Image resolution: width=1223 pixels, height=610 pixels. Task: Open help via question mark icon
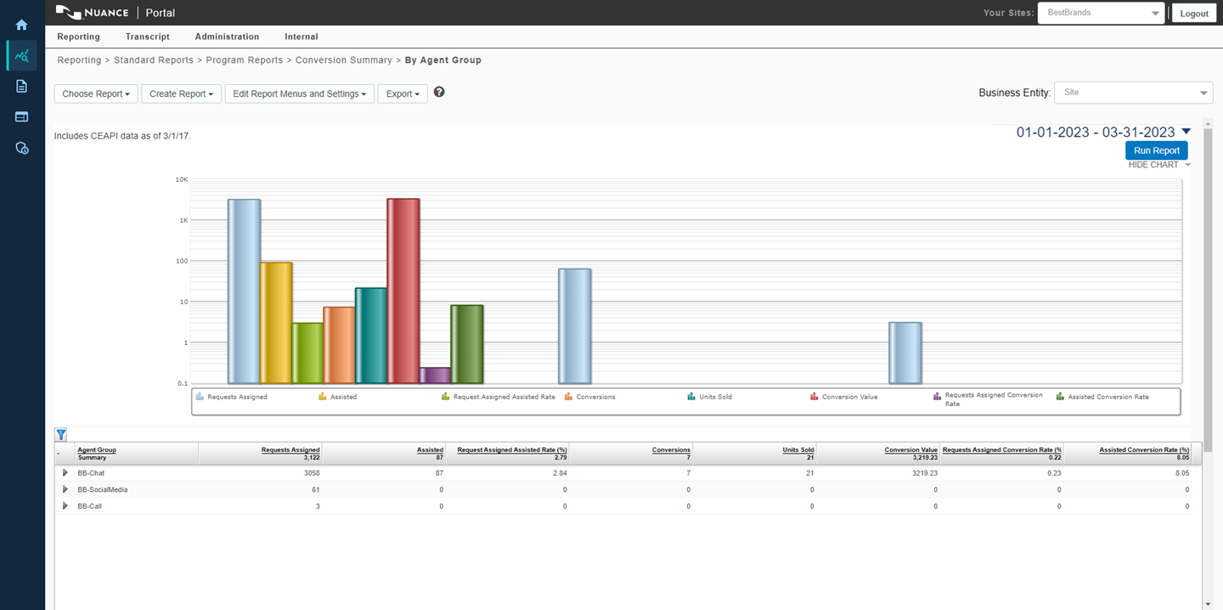click(x=439, y=92)
